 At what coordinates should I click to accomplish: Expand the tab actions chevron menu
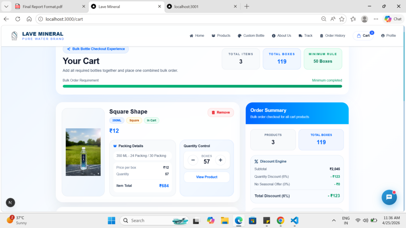pyautogui.click(x=6, y=6)
